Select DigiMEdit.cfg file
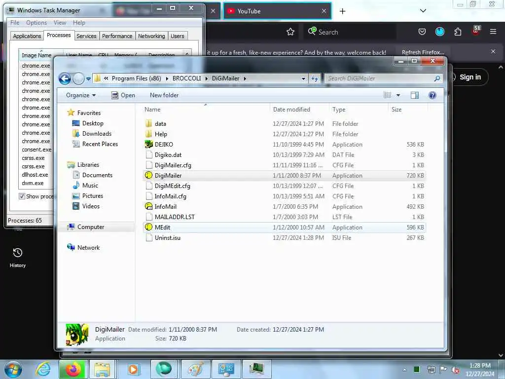 pyautogui.click(x=172, y=186)
